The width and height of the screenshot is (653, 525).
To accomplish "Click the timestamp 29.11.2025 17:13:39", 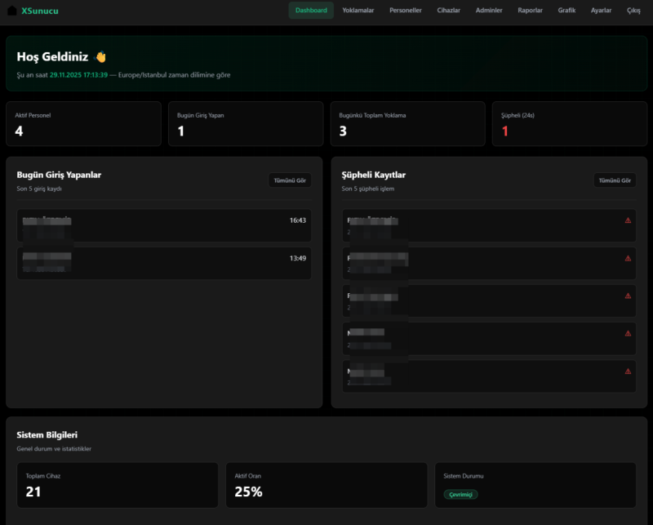I will (78, 75).
